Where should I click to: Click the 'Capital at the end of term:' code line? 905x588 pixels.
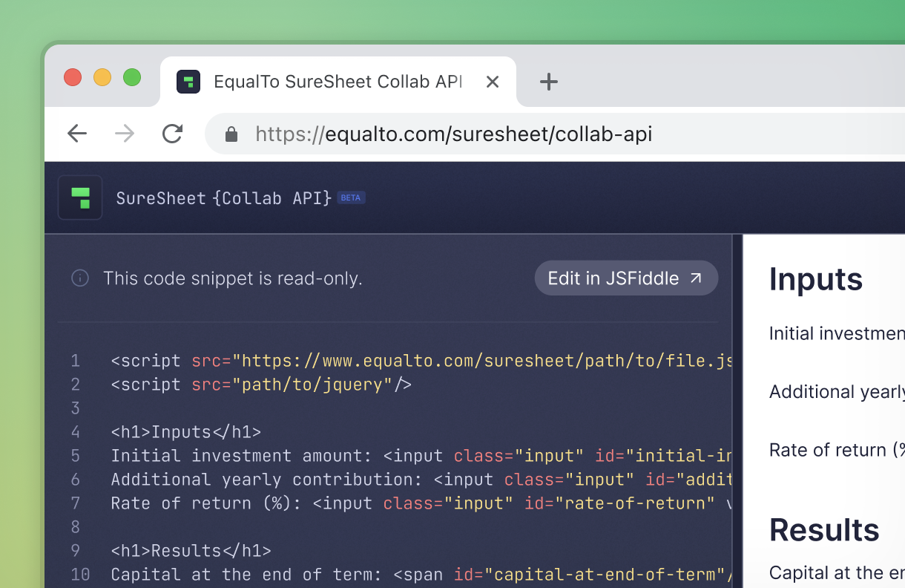421,575
